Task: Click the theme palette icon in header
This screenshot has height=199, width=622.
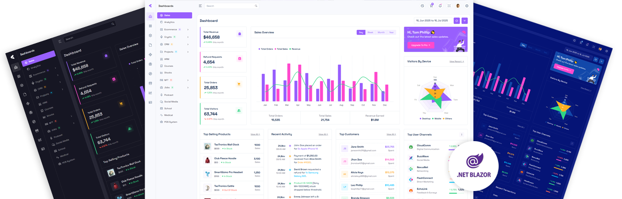Action: (422, 6)
